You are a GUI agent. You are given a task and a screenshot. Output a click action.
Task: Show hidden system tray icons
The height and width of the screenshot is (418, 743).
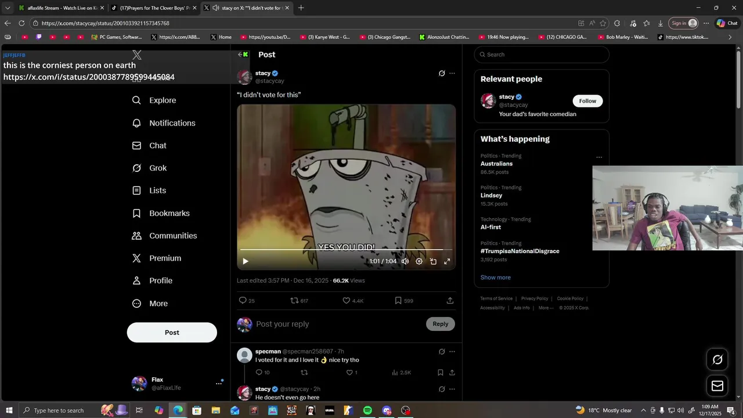(643, 410)
